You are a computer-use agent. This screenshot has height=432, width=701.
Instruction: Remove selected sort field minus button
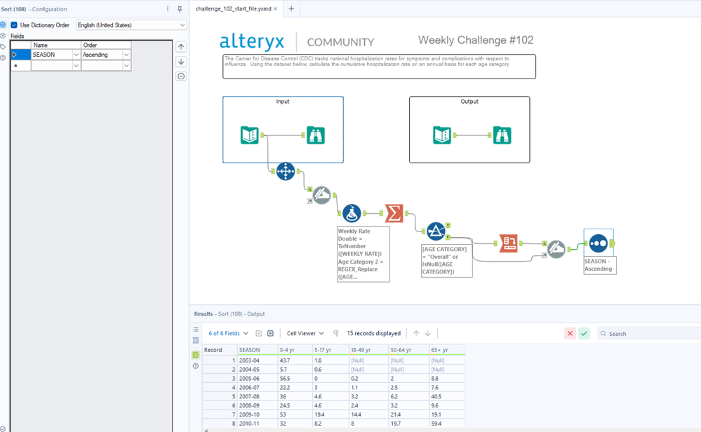coord(181,76)
